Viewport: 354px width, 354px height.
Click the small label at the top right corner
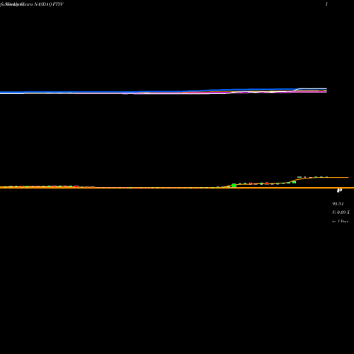point(326,4)
